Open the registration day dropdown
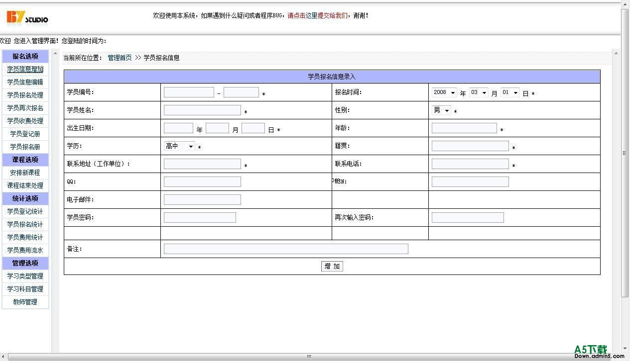This screenshot has height=361, width=630. point(509,93)
